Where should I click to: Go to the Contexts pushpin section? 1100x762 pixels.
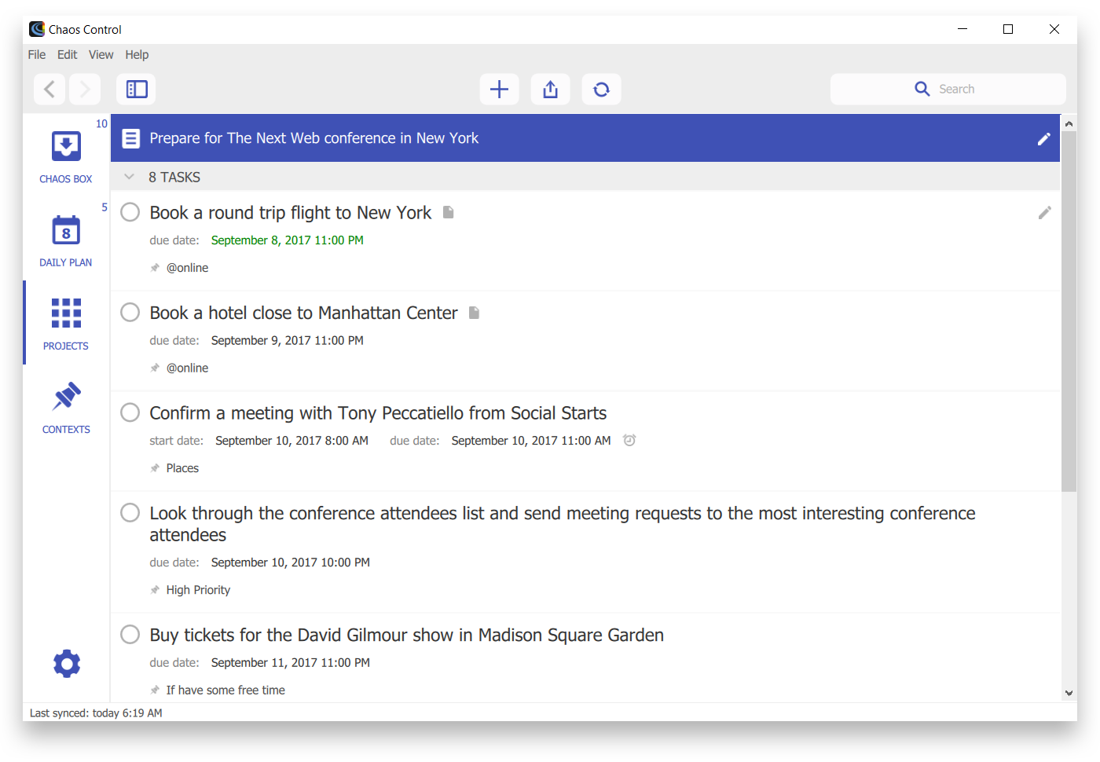pyautogui.click(x=66, y=407)
